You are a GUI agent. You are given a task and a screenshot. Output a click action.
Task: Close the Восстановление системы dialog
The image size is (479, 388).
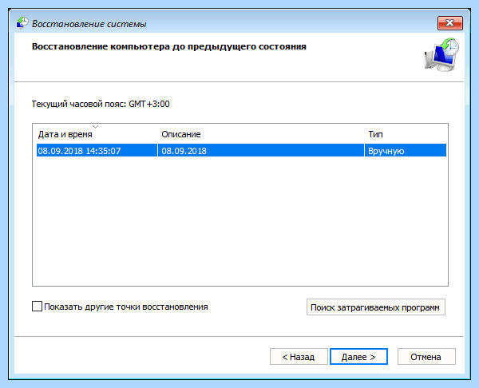click(x=450, y=23)
